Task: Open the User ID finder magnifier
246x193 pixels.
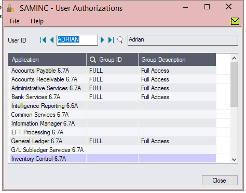Action: click(x=120, y=40)
